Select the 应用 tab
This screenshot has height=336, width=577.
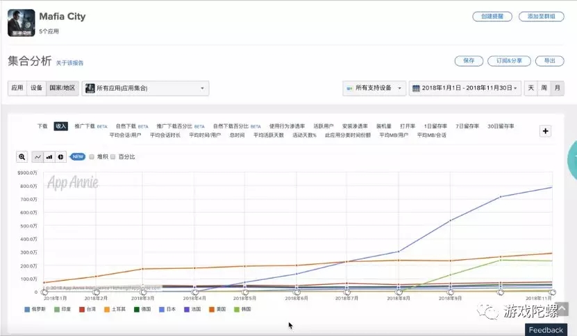(17, 88)
